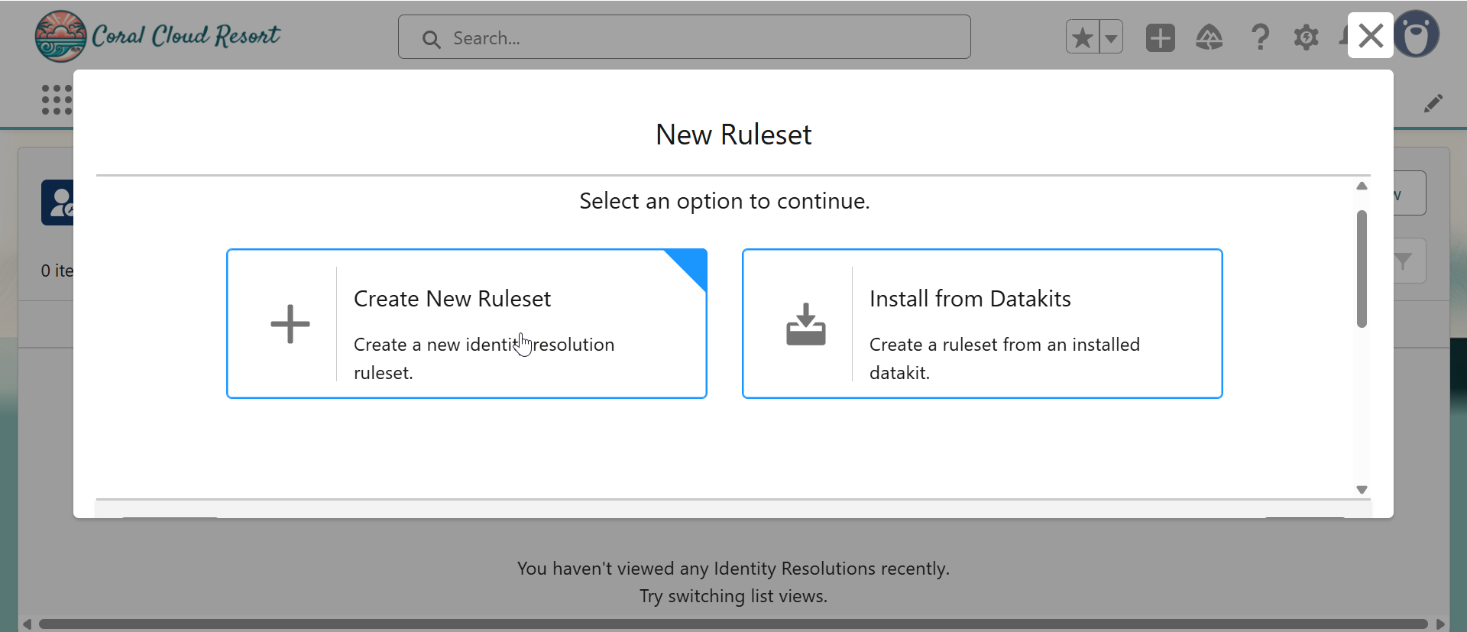The image size is (1467, 632).
Task: Click the dialog vertical scrollbar thumb
Action: point(1362,268)
